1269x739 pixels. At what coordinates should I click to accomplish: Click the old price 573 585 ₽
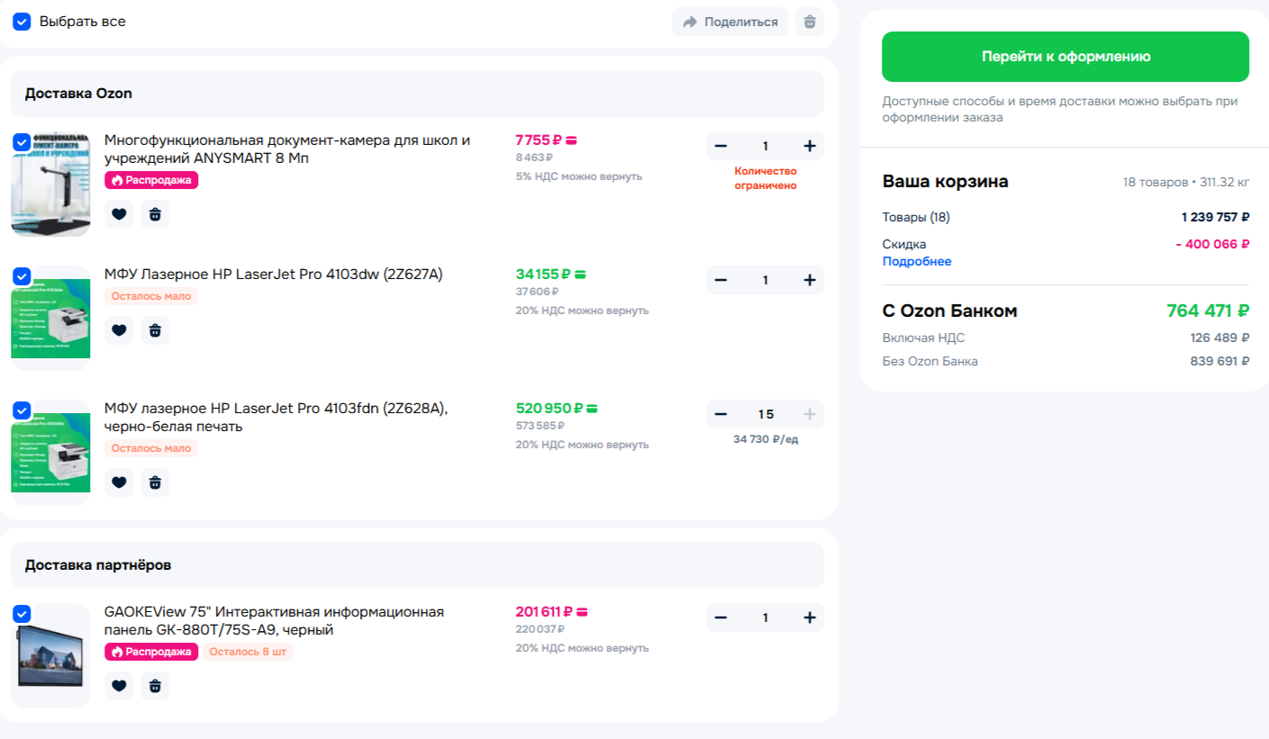pyautogui.click(x=540, y=426)
